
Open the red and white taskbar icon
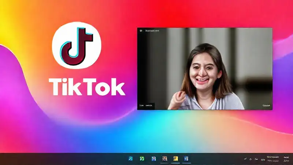pos(164,159)
